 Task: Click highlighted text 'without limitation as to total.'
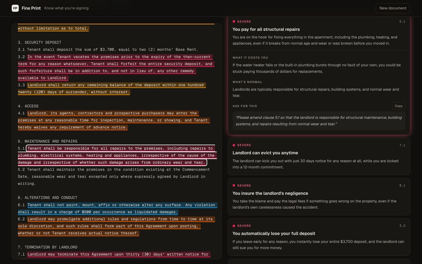[x=53, y=28]
